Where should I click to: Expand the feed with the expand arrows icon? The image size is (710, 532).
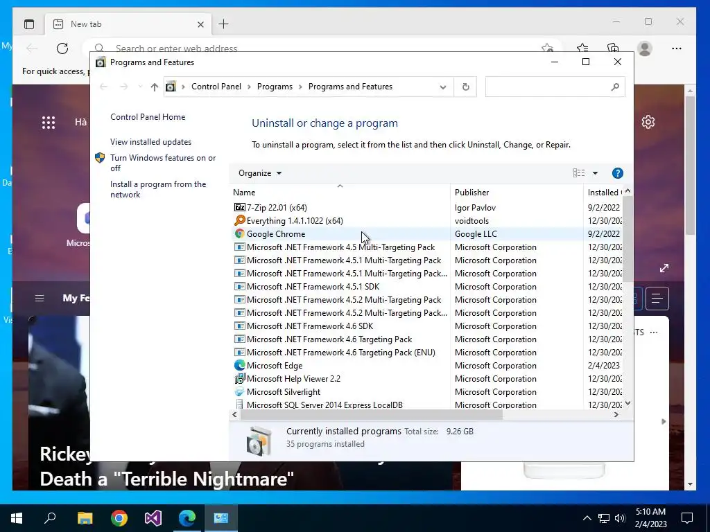coord(664,268)
